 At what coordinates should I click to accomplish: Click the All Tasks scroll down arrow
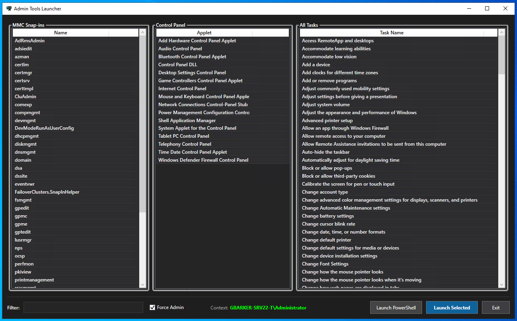click(x=501, y=284)
